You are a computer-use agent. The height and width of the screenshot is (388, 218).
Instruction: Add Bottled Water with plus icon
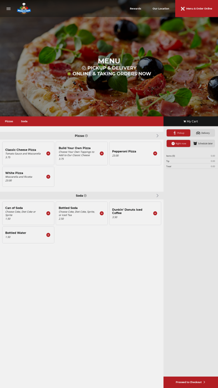(x=48, y=235)
